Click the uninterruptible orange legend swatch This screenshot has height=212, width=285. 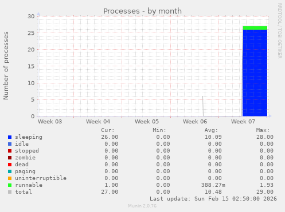(x=10, y=178)
